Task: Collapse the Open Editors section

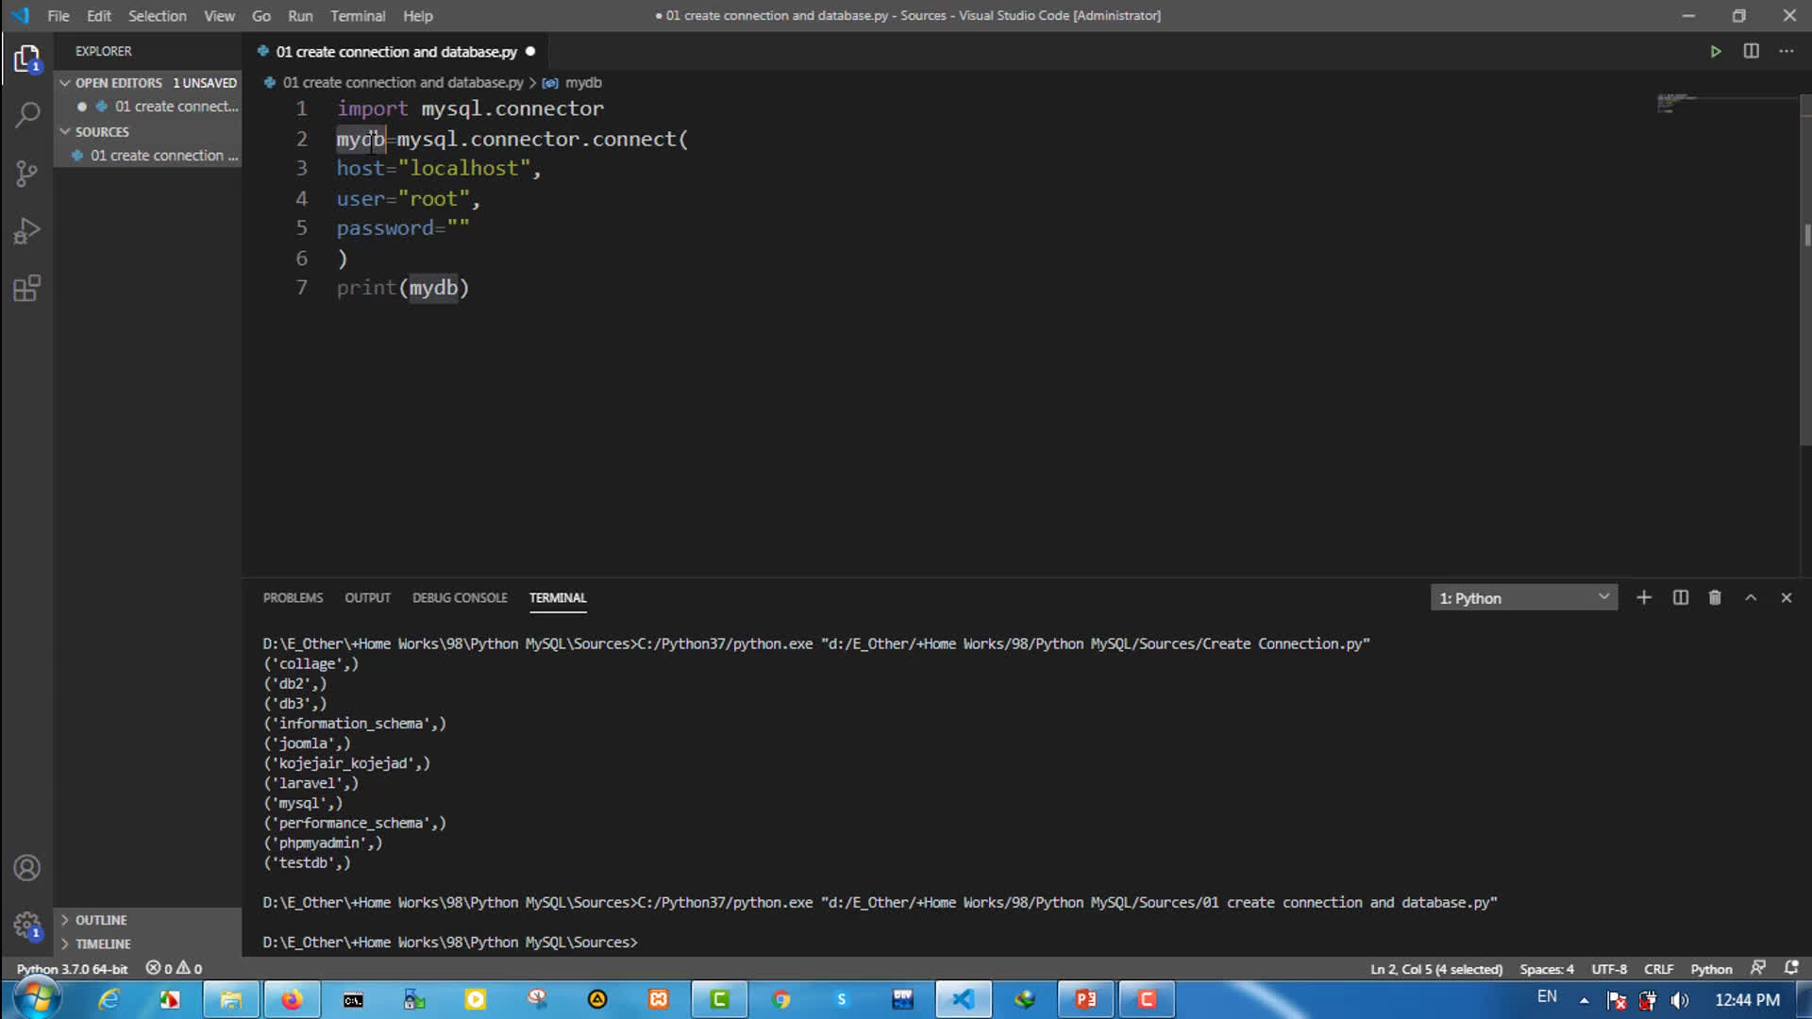Action: click(148, 82)
